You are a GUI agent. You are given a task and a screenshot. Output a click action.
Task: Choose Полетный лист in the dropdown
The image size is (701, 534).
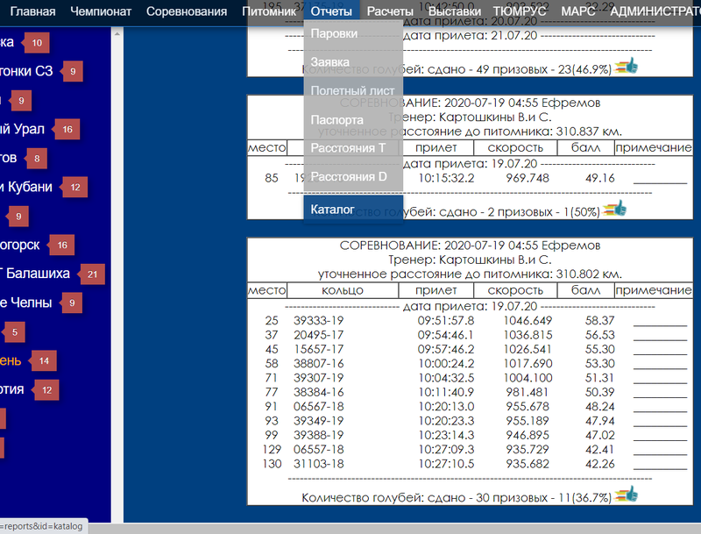(353, 91)
